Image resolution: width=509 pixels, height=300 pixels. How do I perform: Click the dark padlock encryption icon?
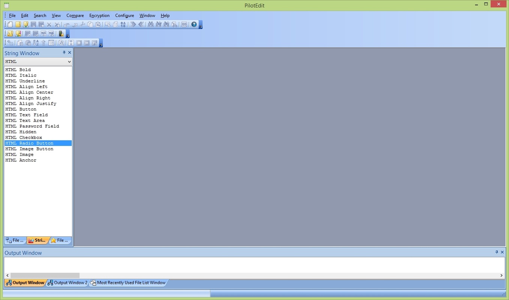61,34
